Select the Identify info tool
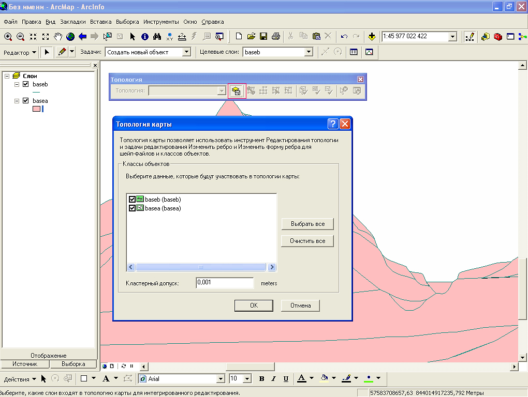The width and height of the screenshot is (528, 397). point(145,36)
